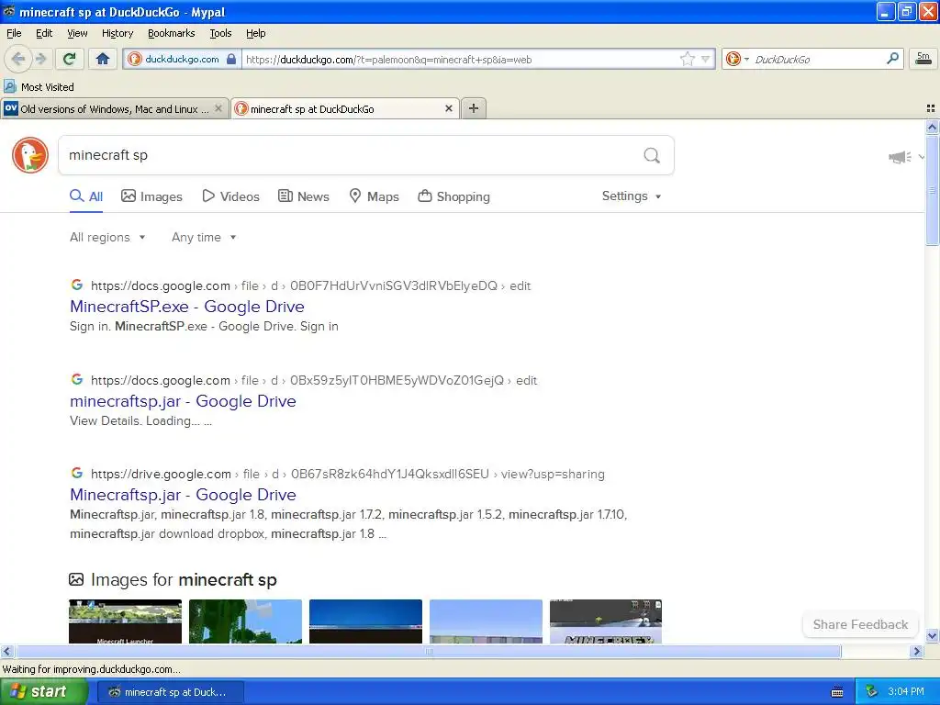Close the Old versions of Windows tab

(x=218, y=108)
